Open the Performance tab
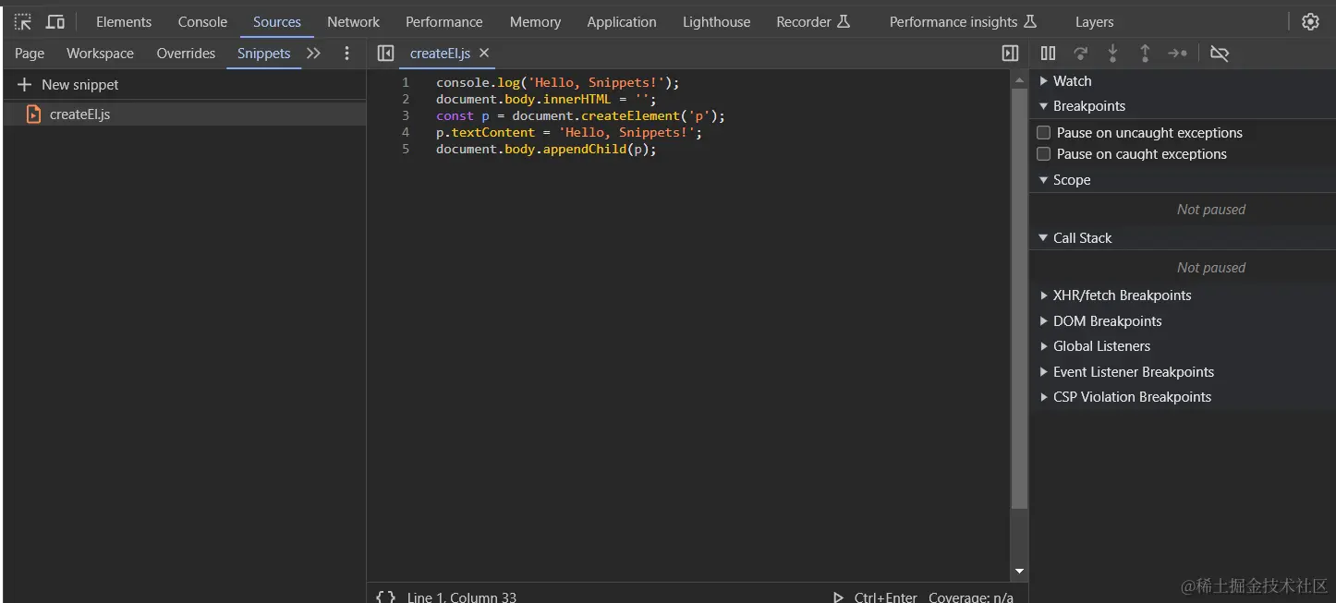The height and width of the screenshot is (603, 1336). coord(443,22)
